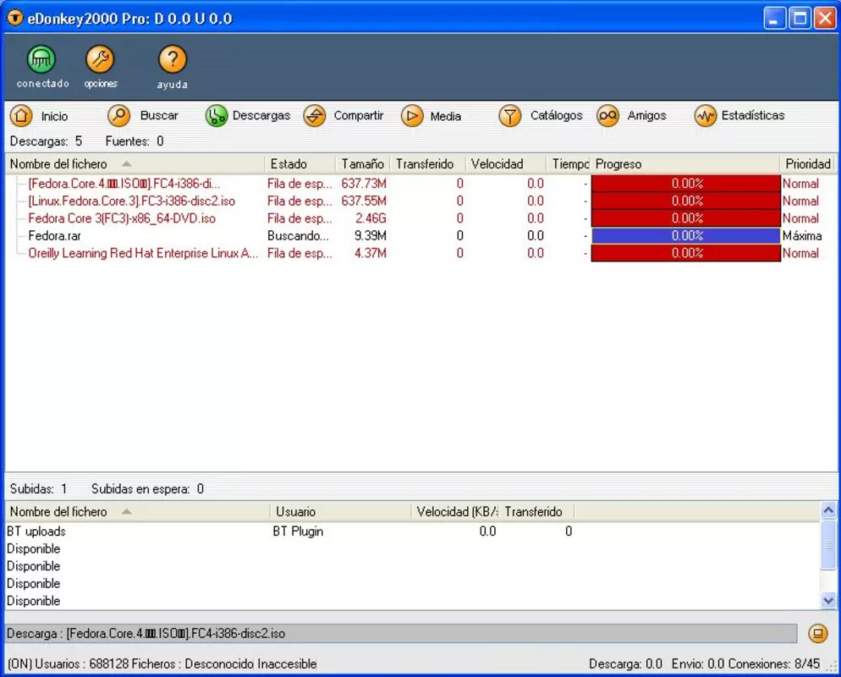Click the green conectado connection icon
This screenshot has width=841, height=677.
point(41,59)
